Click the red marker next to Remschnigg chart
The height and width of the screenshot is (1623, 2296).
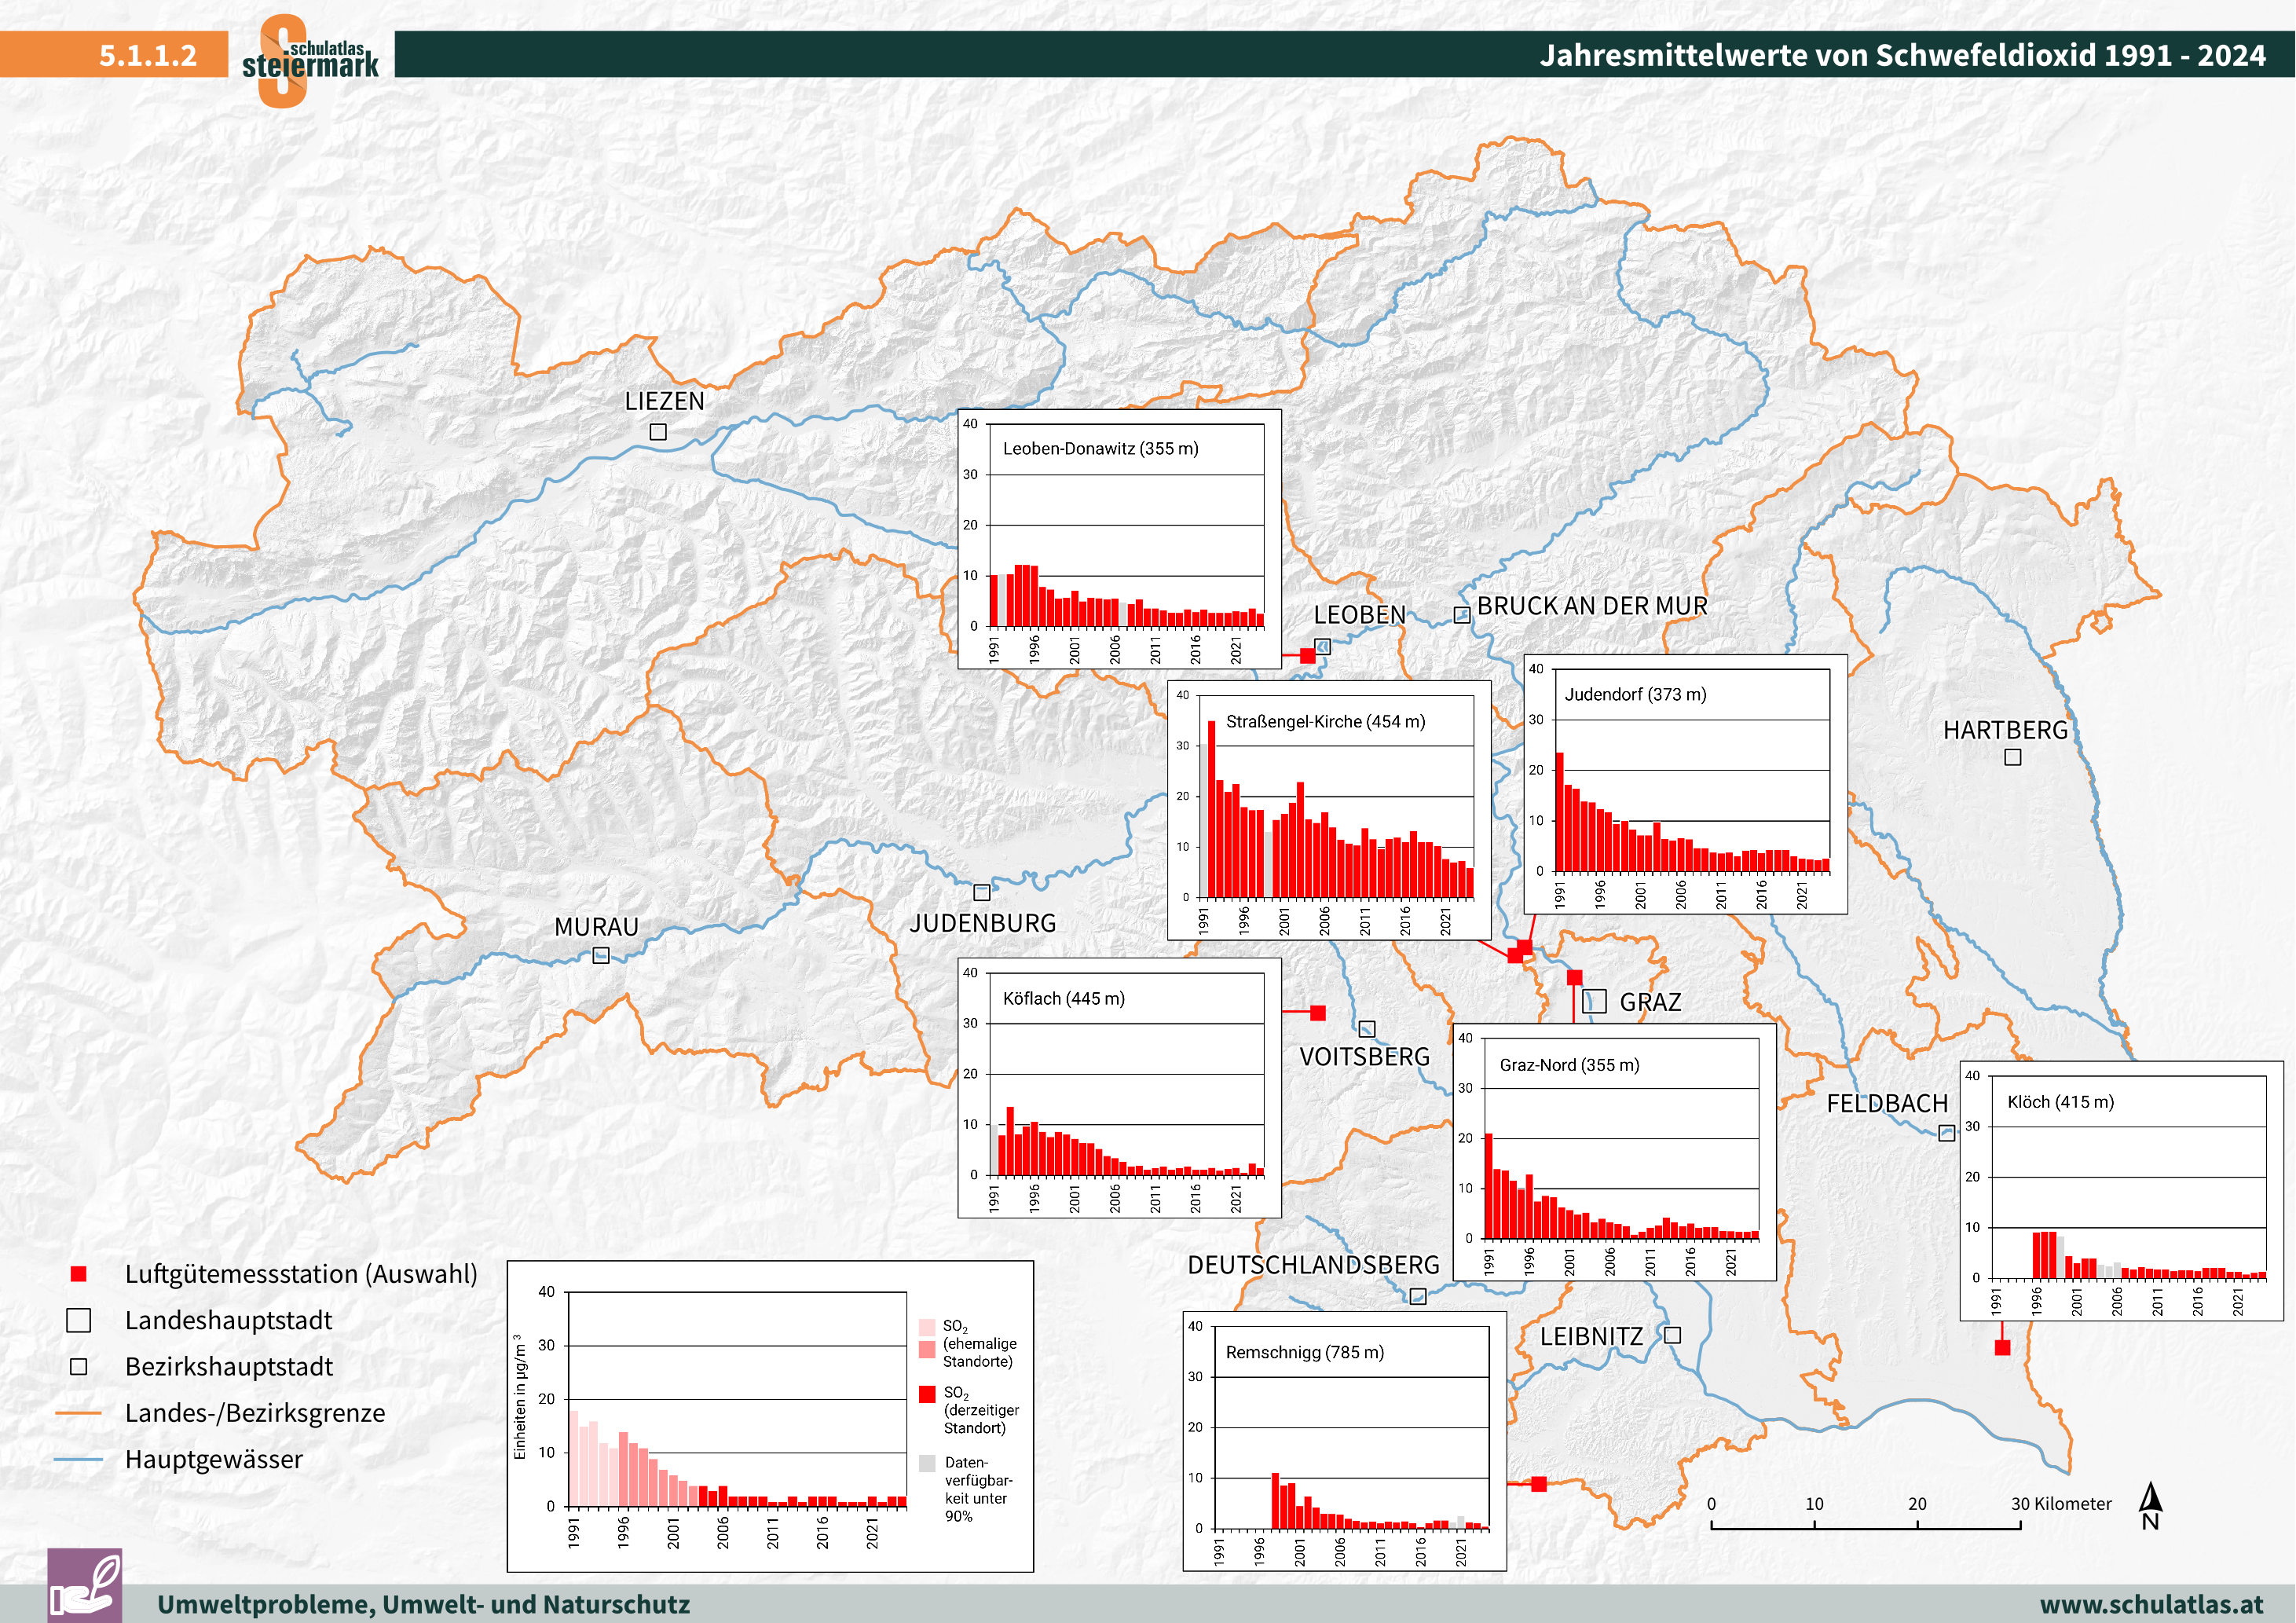[1539, 1484]
